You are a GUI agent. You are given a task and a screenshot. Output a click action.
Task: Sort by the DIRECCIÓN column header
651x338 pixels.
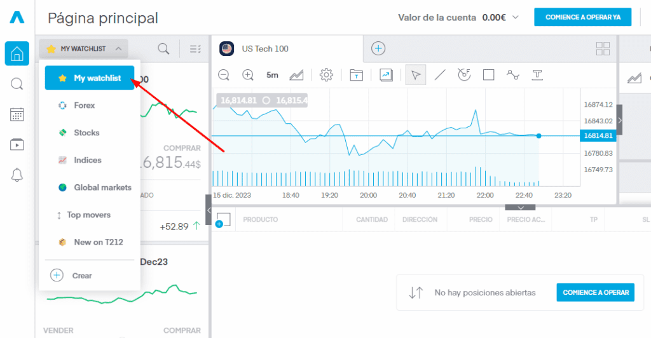click(x=420, y=220)
